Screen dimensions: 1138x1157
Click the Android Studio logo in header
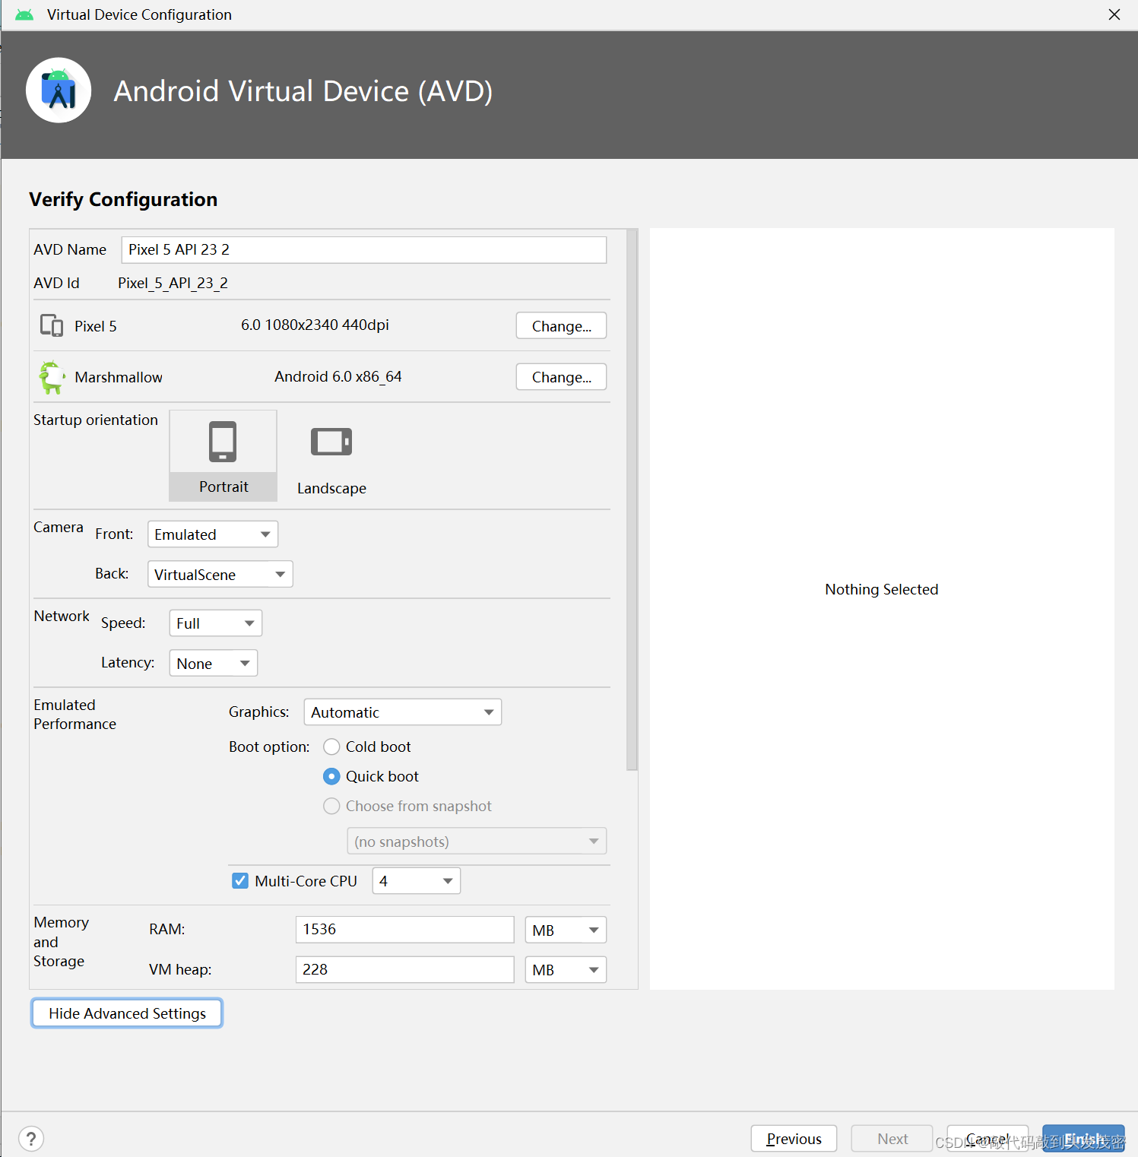pos(59,90)
